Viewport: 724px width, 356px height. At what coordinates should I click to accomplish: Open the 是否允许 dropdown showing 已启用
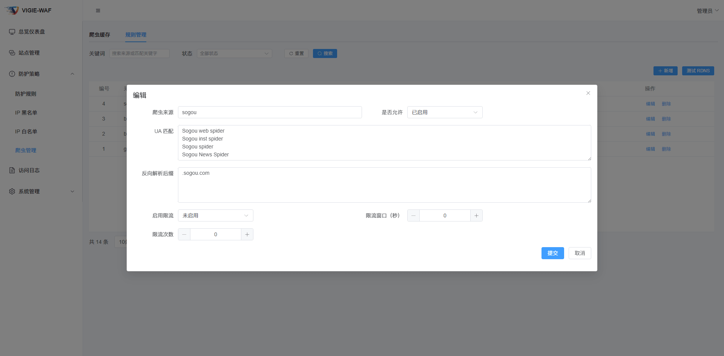[445, 112]
